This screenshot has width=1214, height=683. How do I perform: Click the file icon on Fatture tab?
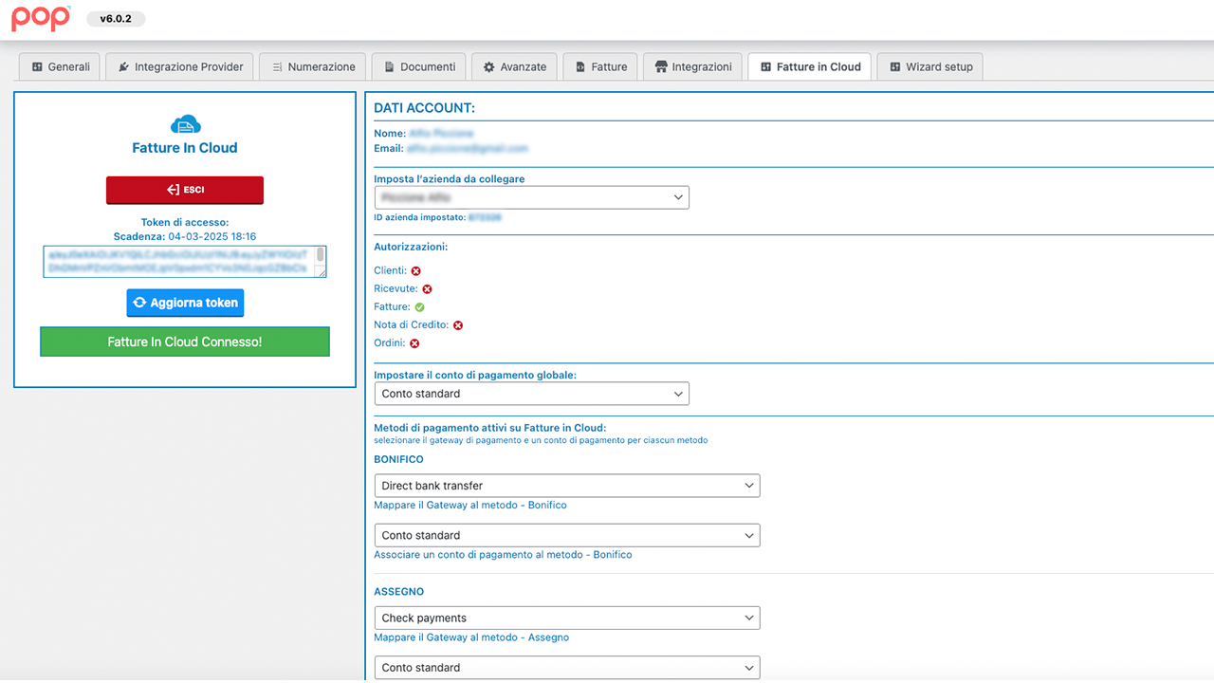580,67
